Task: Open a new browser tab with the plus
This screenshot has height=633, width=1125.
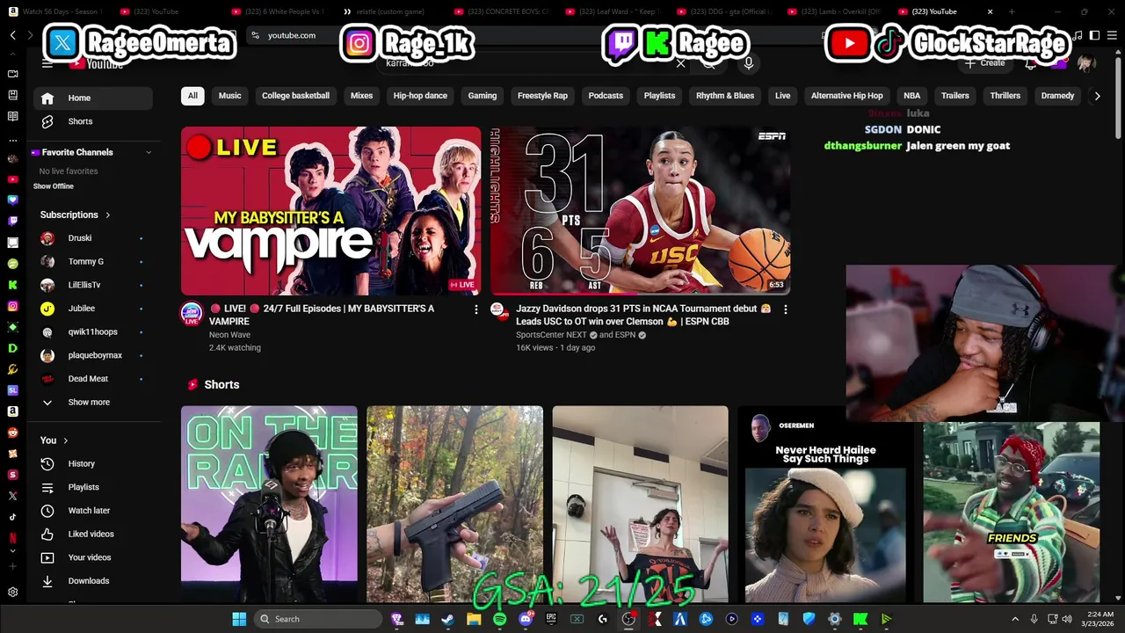Action: [1012, 11]
